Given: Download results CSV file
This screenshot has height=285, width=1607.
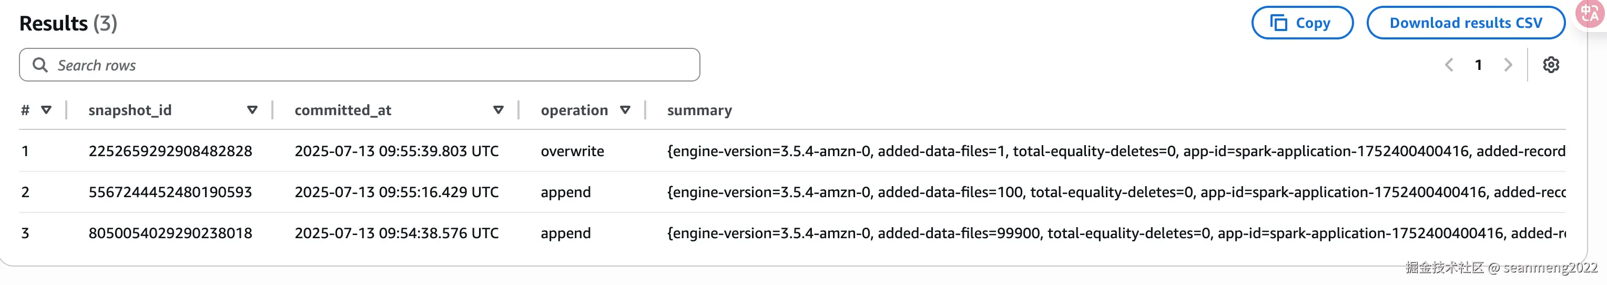Looking at the screenshot, I should tap(1466, 23).
